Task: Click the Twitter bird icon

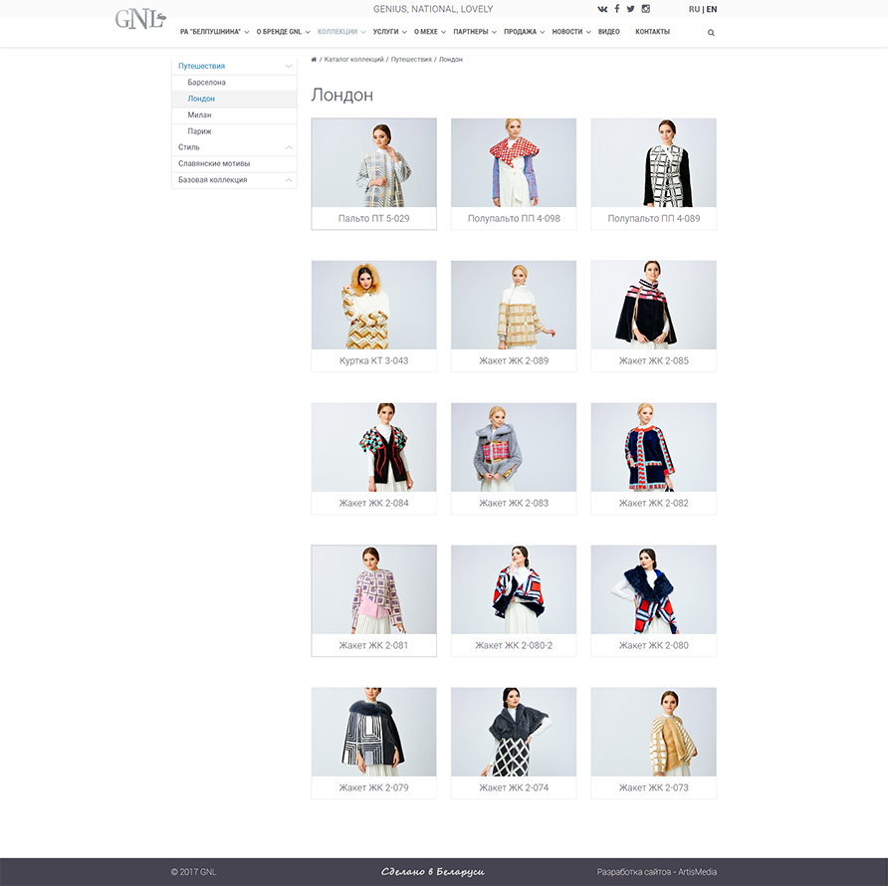Action: point(630,9)
